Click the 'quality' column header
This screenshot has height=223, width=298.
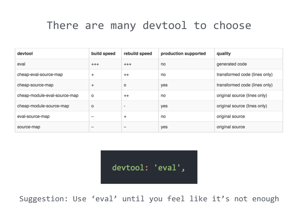click(x=223, y=54)
